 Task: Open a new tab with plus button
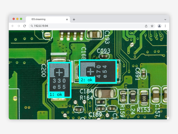[74, 20]
